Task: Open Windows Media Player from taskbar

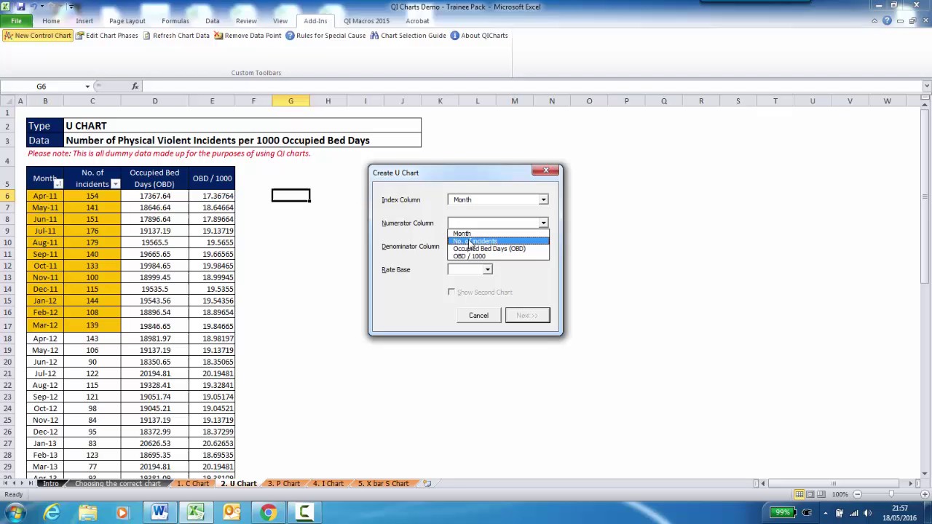Action: click(x=123, y=513)
